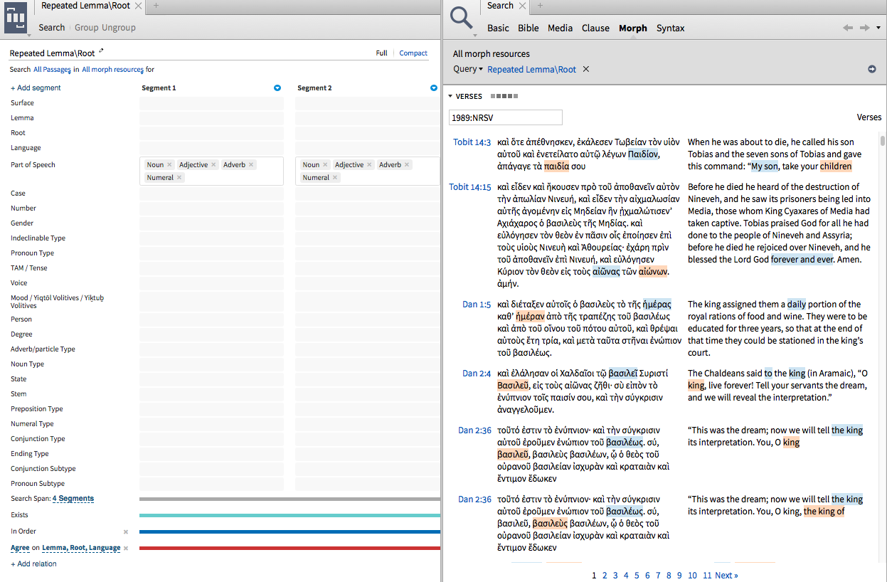Remove Adjective tag from Segment 2
Image resolution: width=887 pixels, height=582 pixels.
369,165
